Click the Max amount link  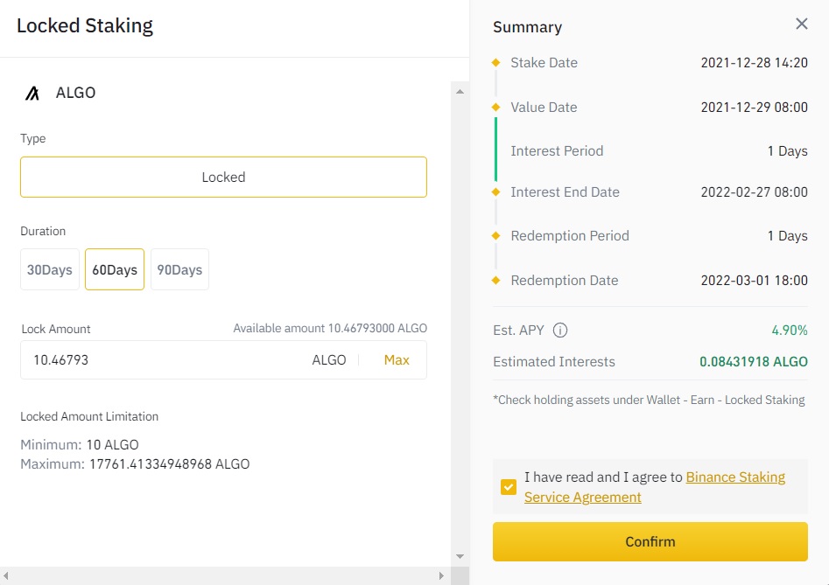coord(397,360)
